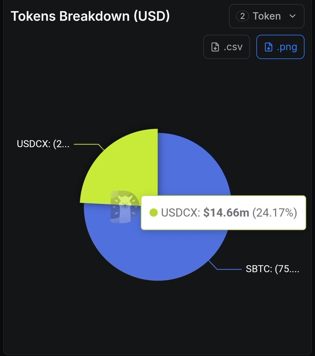Click the chevron arrow beside Token
Screen dimensions: 315x356
pyautogui.click(x=292, y=16)
